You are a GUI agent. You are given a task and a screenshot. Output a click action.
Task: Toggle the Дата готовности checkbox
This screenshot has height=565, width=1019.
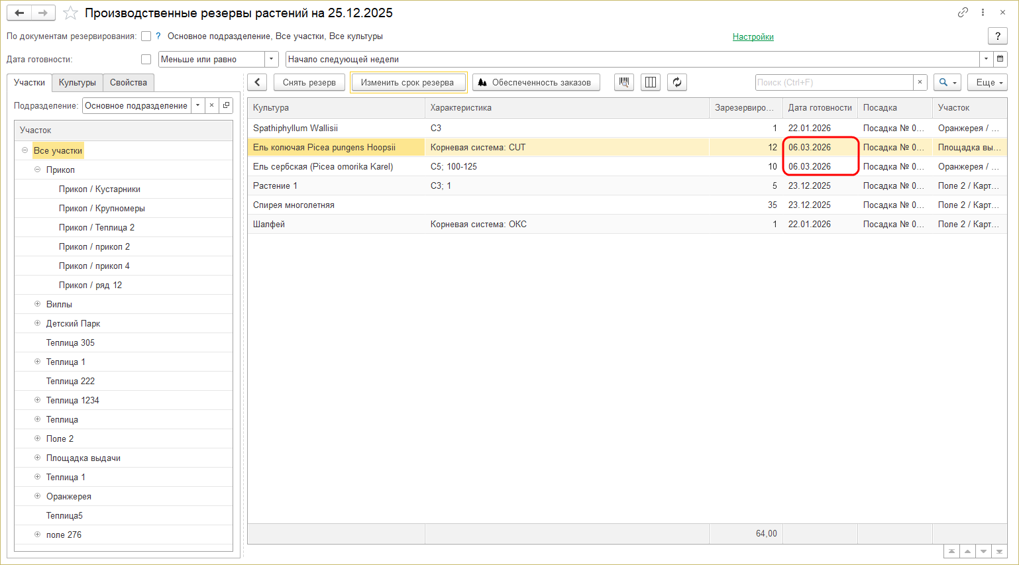click(x=146, y=59)
